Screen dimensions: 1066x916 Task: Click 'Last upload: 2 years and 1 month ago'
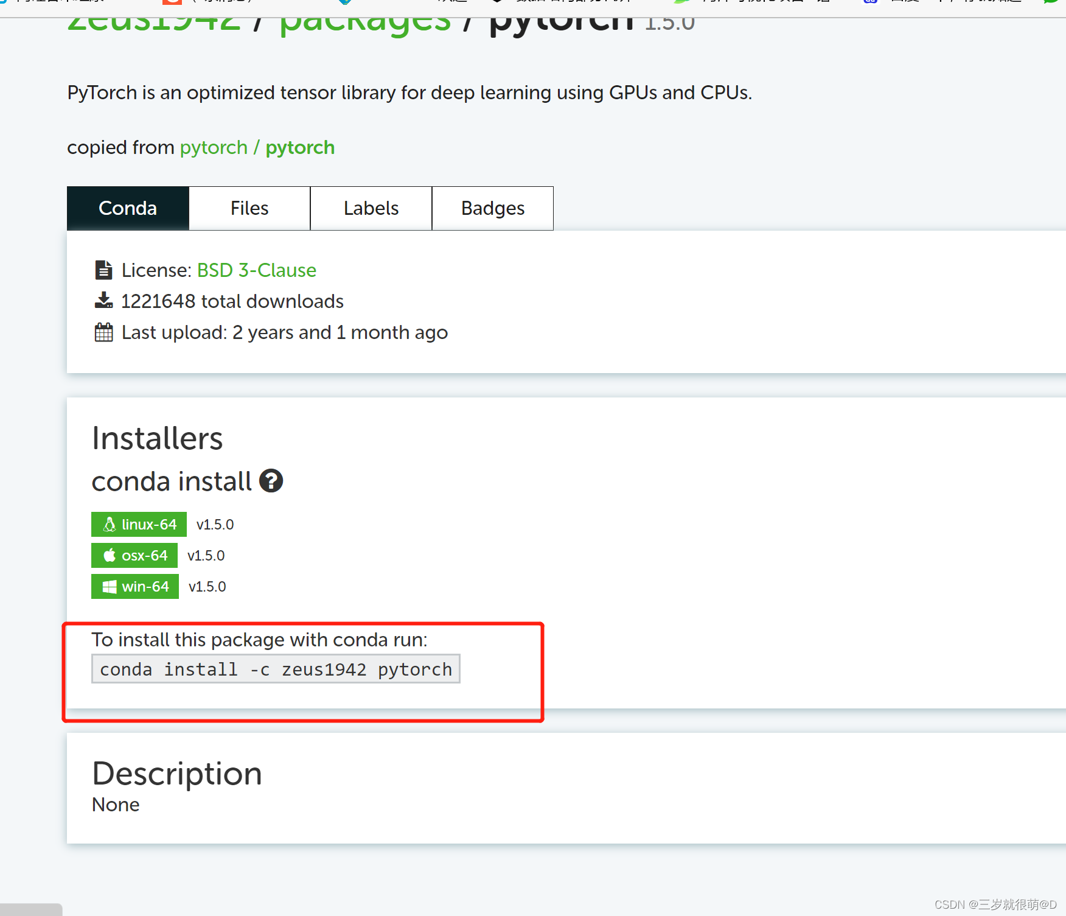point(285,332)
